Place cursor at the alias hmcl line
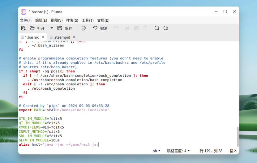 point(59,144)
